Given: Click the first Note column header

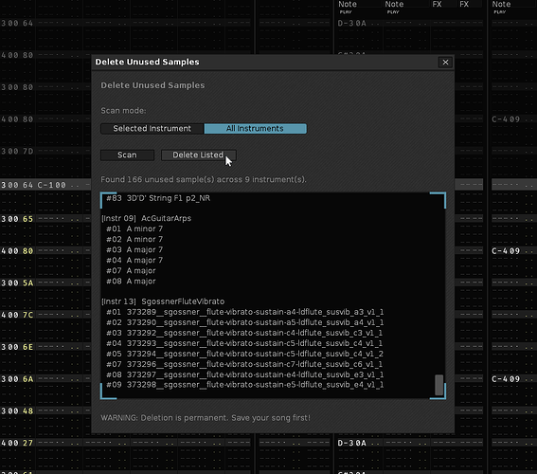Looking at the screenshot, I should coord(348,5).
